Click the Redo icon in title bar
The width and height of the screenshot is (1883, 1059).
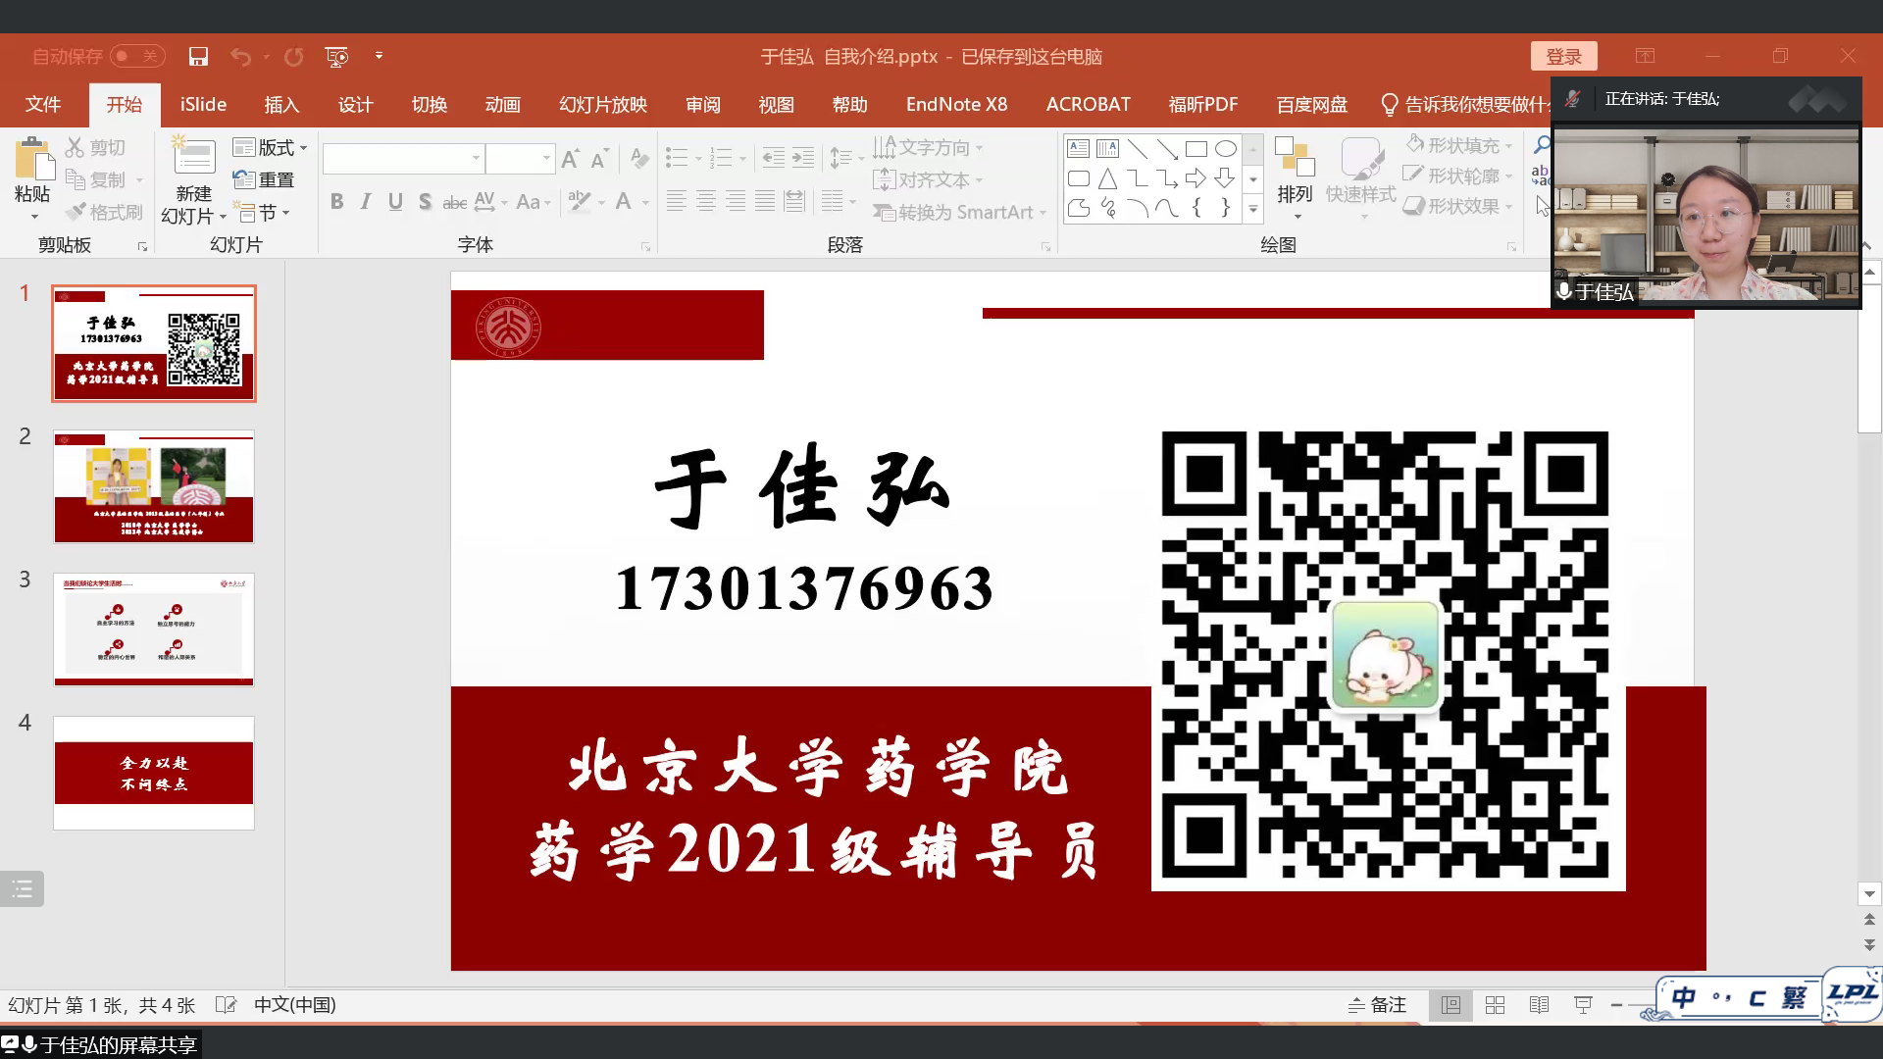[x=293, y=57]
